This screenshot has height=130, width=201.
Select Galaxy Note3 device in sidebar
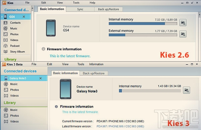click(x=24, y=78)
